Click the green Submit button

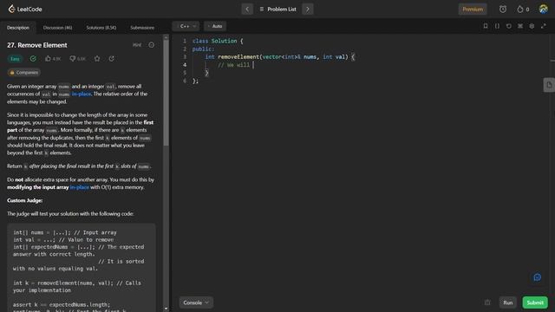535,302
